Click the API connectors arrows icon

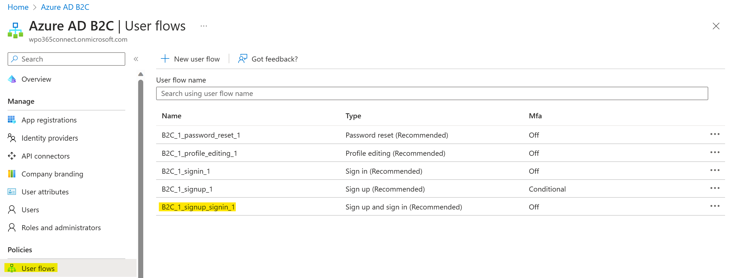[12, 156]
